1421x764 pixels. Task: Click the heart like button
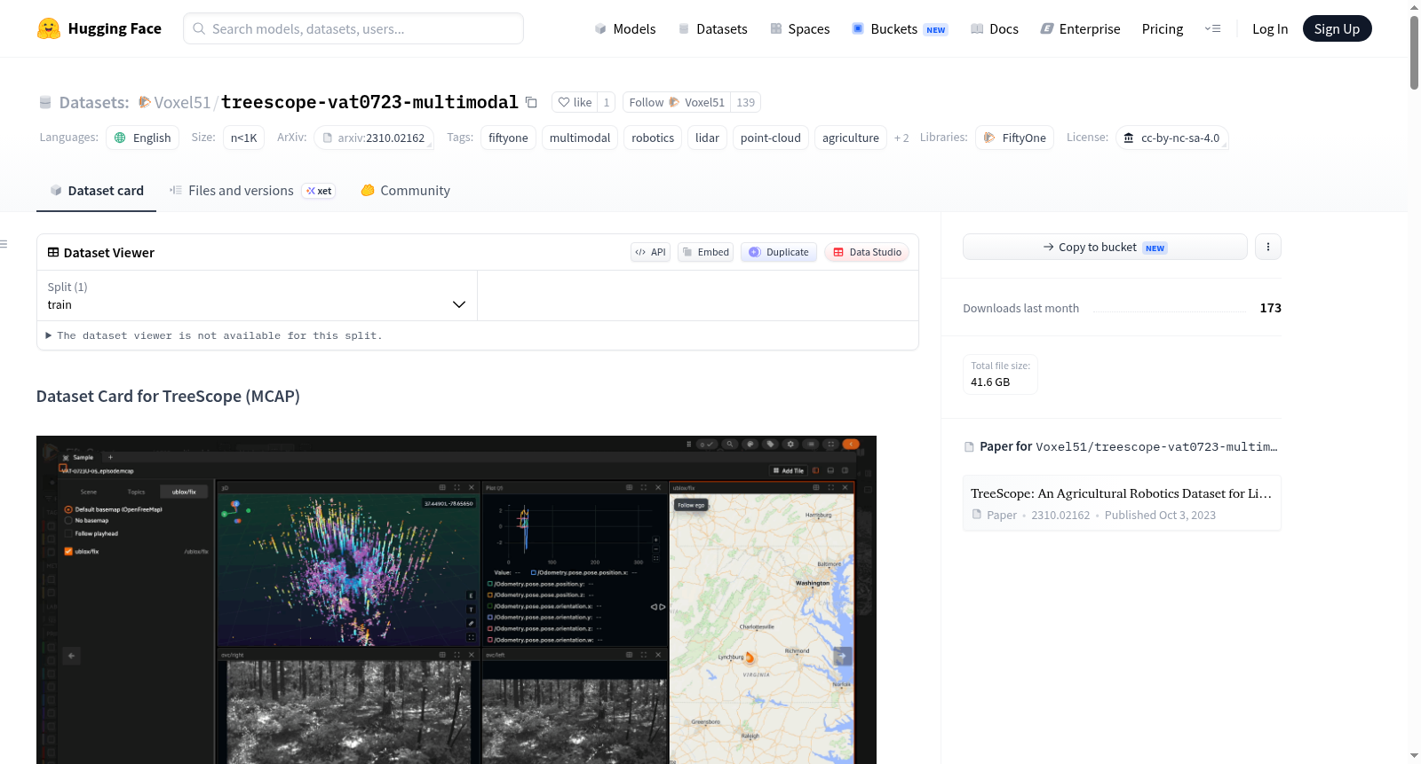tap(575, 102)
